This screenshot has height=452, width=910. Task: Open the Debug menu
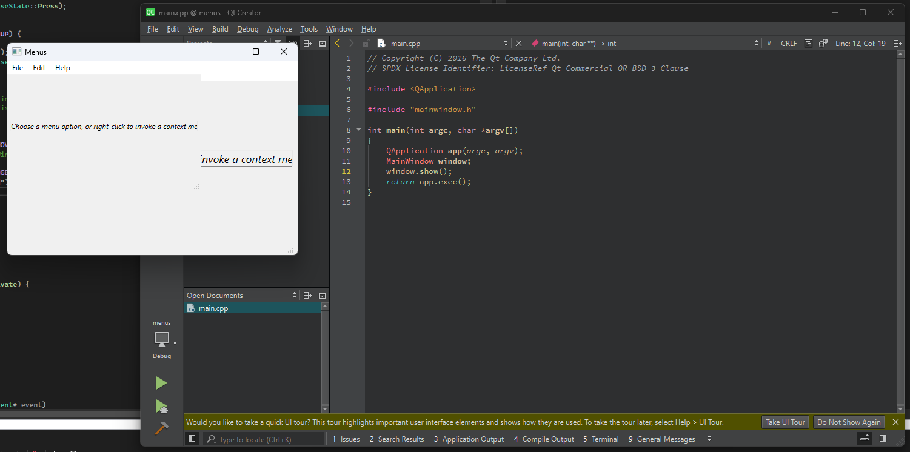coord(248,28)
